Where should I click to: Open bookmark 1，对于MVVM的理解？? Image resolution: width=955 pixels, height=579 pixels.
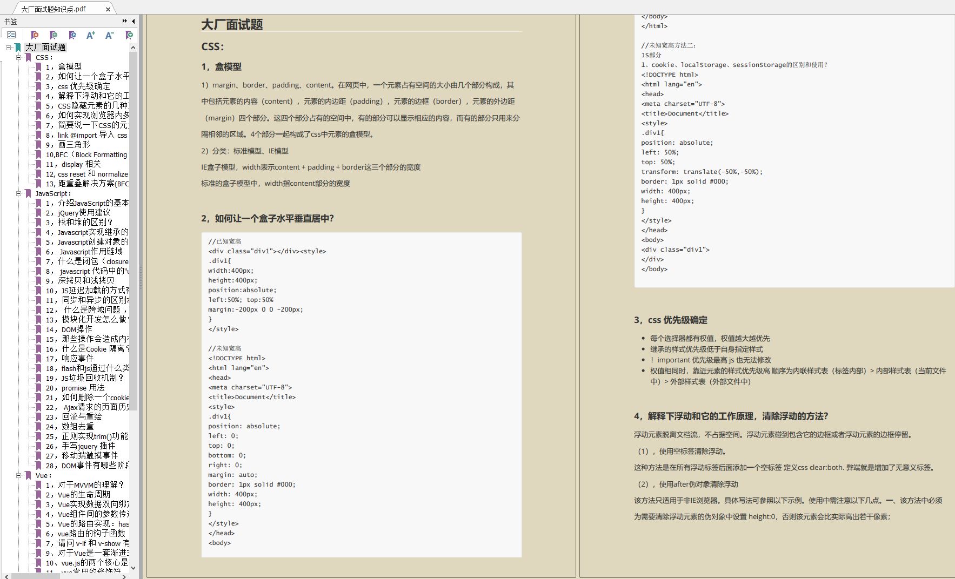click(85, 485)
